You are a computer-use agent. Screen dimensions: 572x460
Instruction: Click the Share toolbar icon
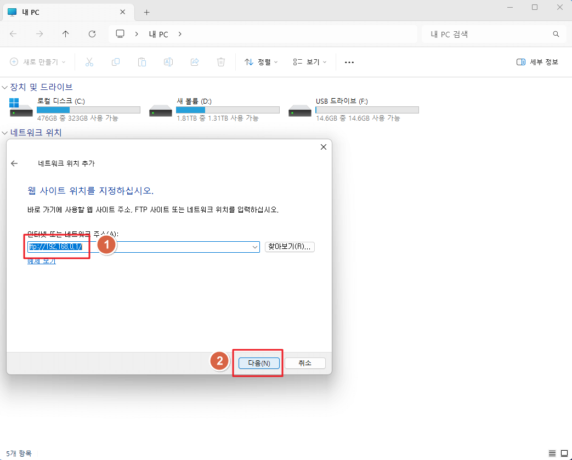click(195, 62)
